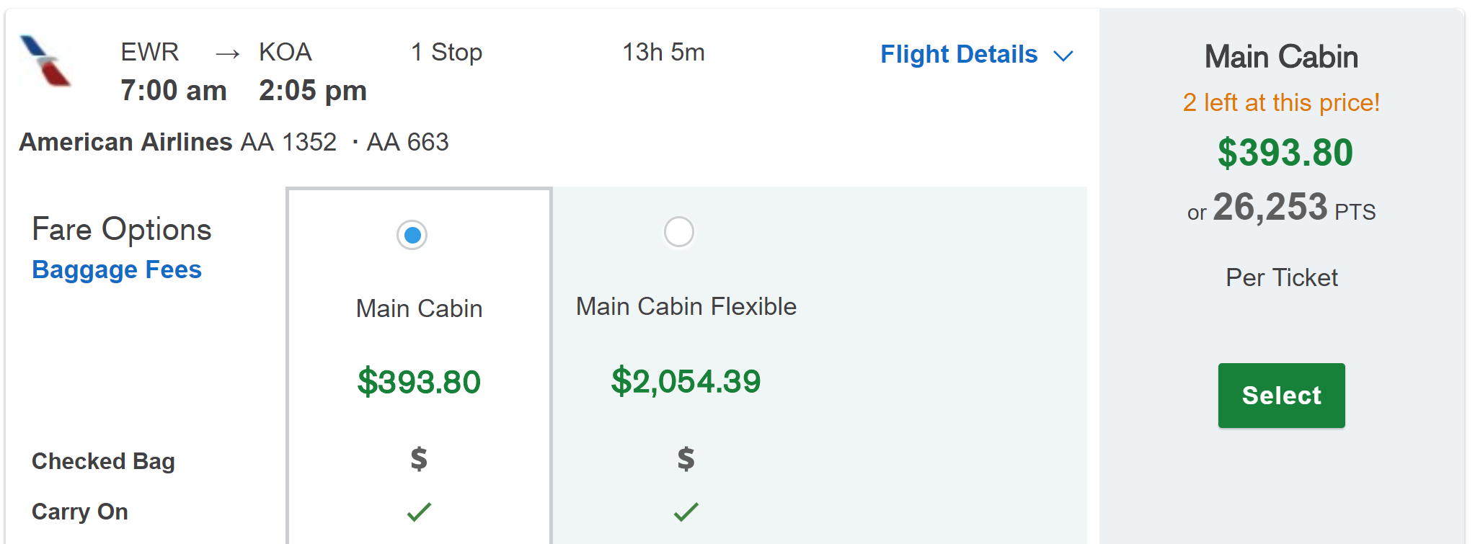Click the $2,054.39 Main Cabin Flexible price
This screenshot has height=544, width=1475.
[686, 380]
